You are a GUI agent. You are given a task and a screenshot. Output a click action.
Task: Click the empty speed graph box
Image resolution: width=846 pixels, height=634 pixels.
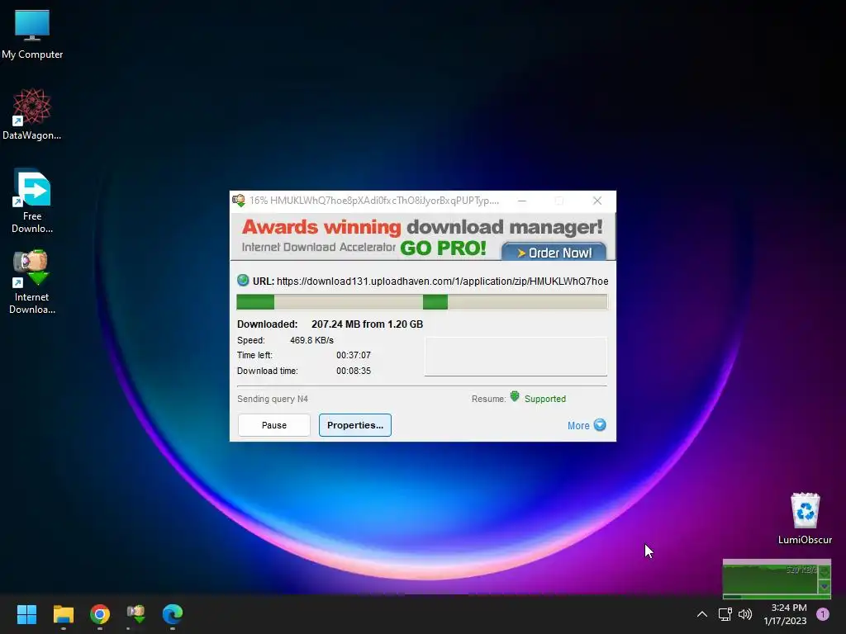(516, 357)
